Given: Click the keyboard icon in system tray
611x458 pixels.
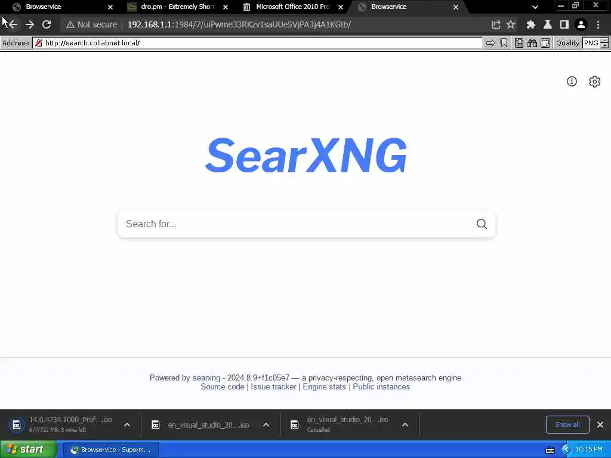Looking at the screenshot, I should pyautogui.click(x=550, y=450).
